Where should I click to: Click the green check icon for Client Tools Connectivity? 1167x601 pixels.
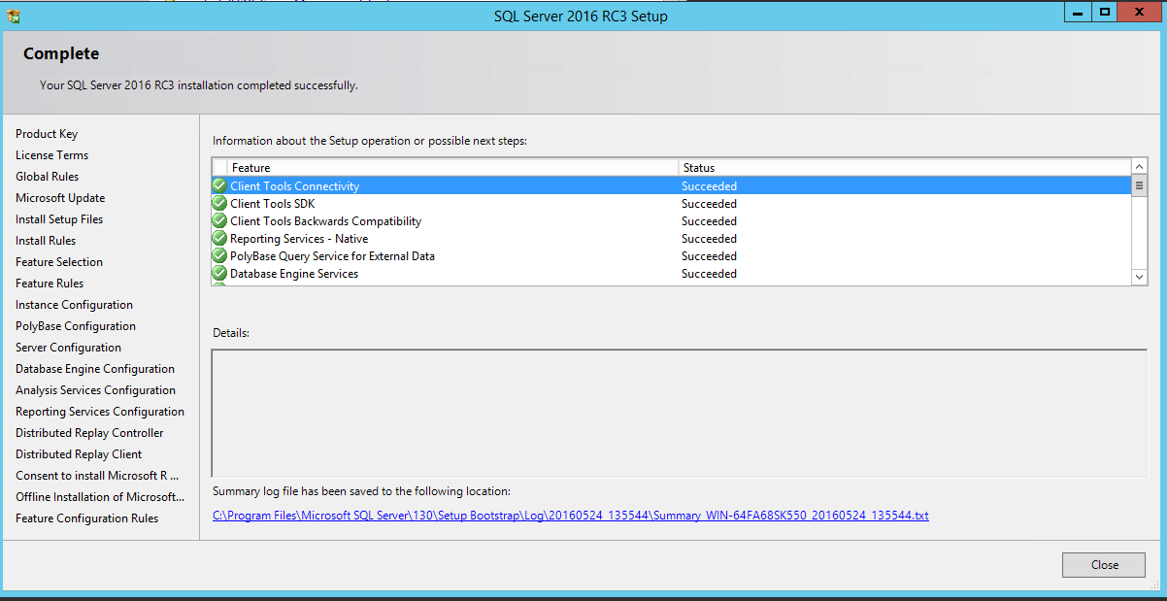[219, 185]
